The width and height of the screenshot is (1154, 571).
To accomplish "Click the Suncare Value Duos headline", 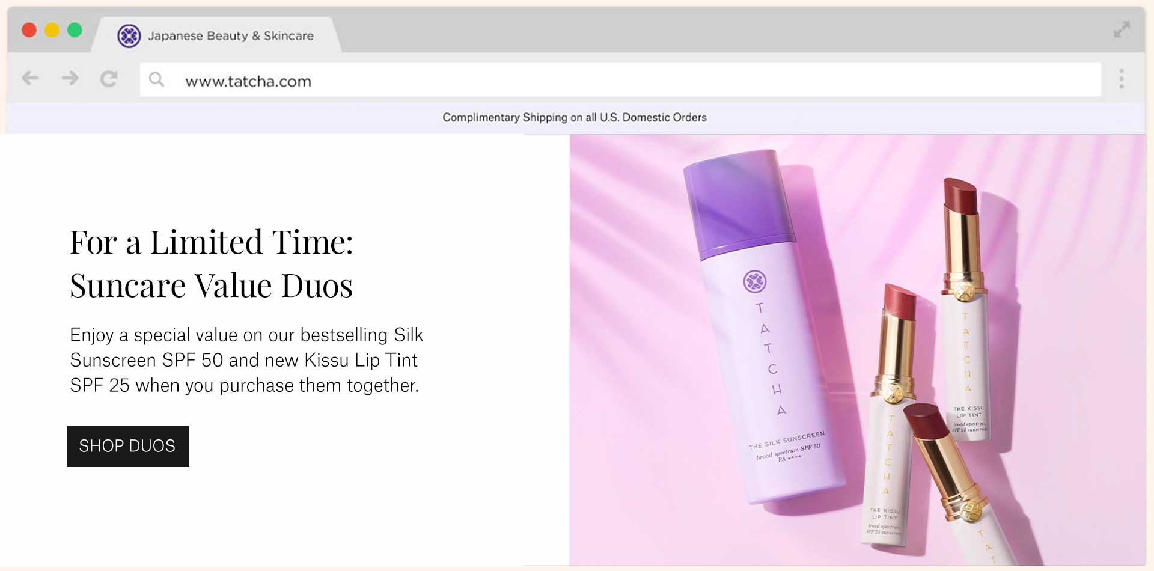I will click(x=211, y=285).
